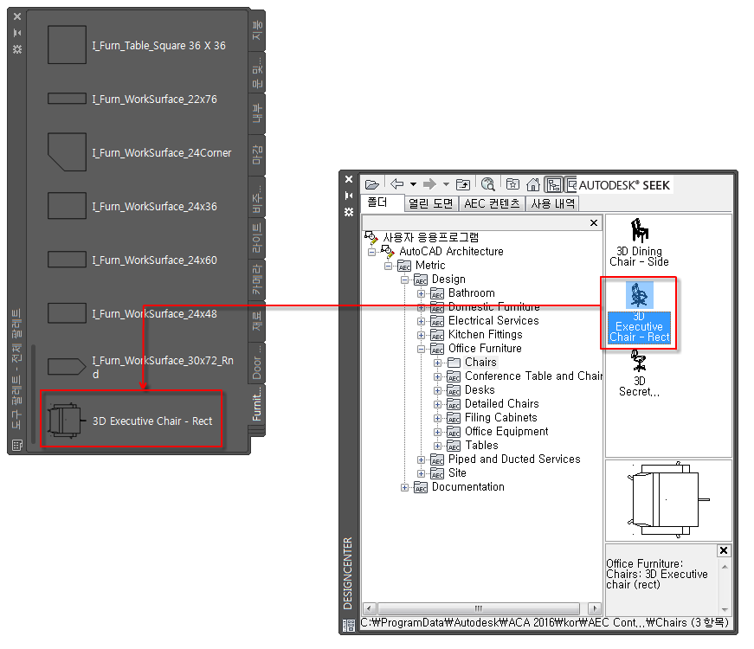
Task: Open the Back history dropdown arrow
Action: 413,184
